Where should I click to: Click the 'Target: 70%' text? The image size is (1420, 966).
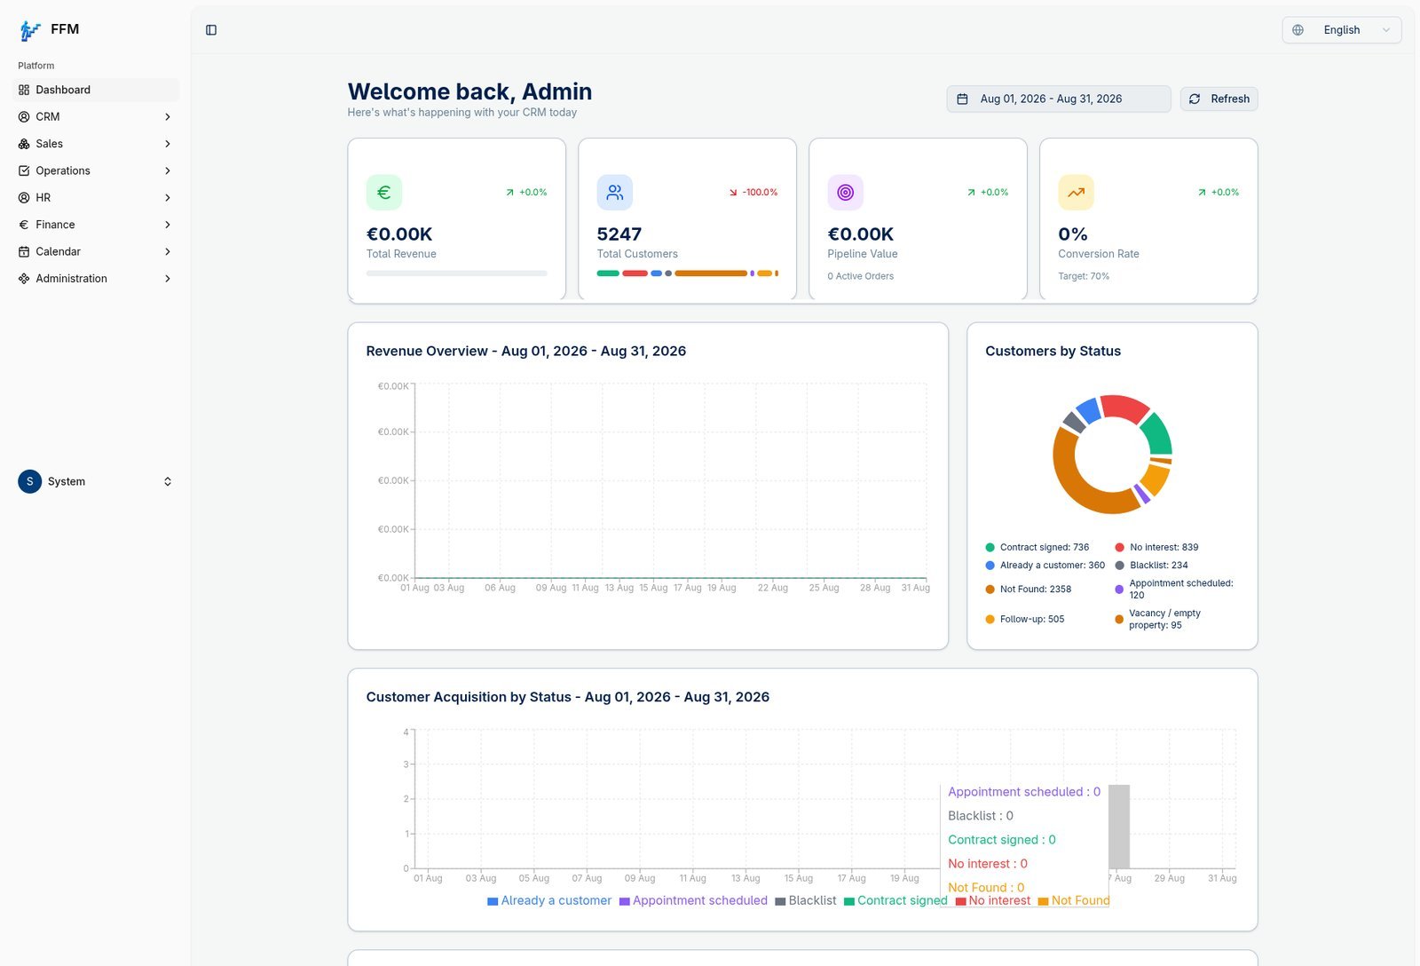[x=1084, y=276]
